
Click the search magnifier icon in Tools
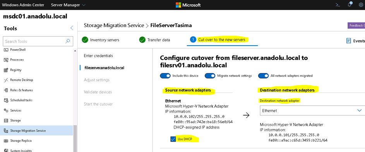pyautogui.click(x=67, y=41)
